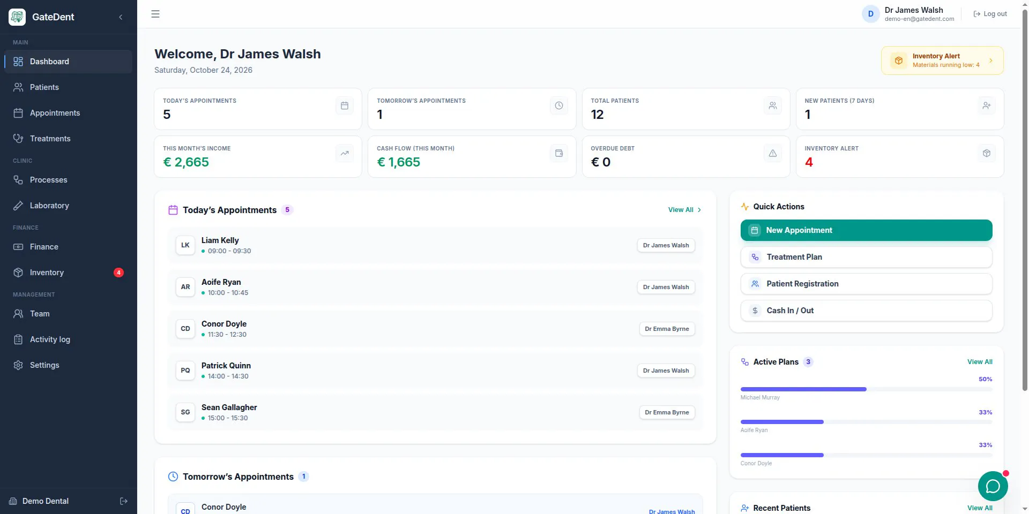This screenshot has width=1029, height=514.
Task: Click Michael Murray's 50% progress bar
Action: pos(866,389)
